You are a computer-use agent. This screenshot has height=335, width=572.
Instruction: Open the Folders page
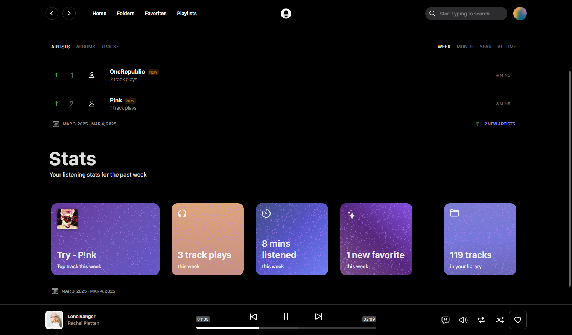[126, 13]
